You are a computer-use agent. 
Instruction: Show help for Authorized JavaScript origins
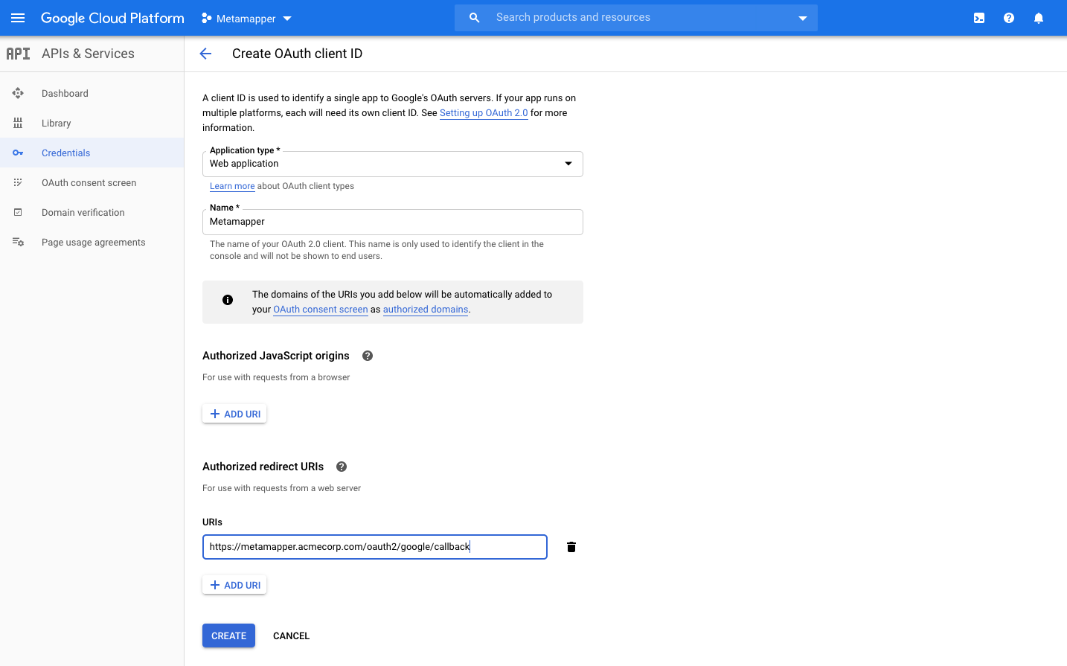(368, 356)
